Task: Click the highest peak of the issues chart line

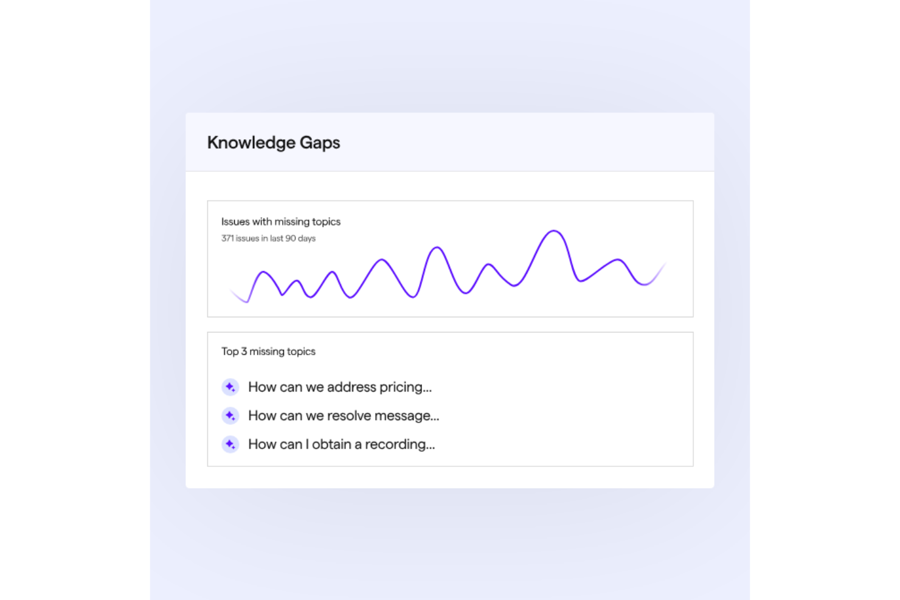Action: pyautogui.click(x=554, y=231)
